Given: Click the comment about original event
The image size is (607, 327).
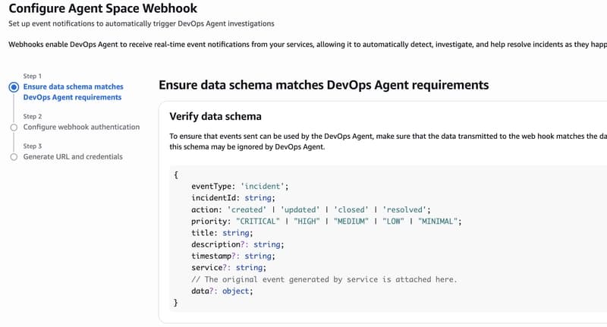Looking at the screenshot, I should pos(324,279).
